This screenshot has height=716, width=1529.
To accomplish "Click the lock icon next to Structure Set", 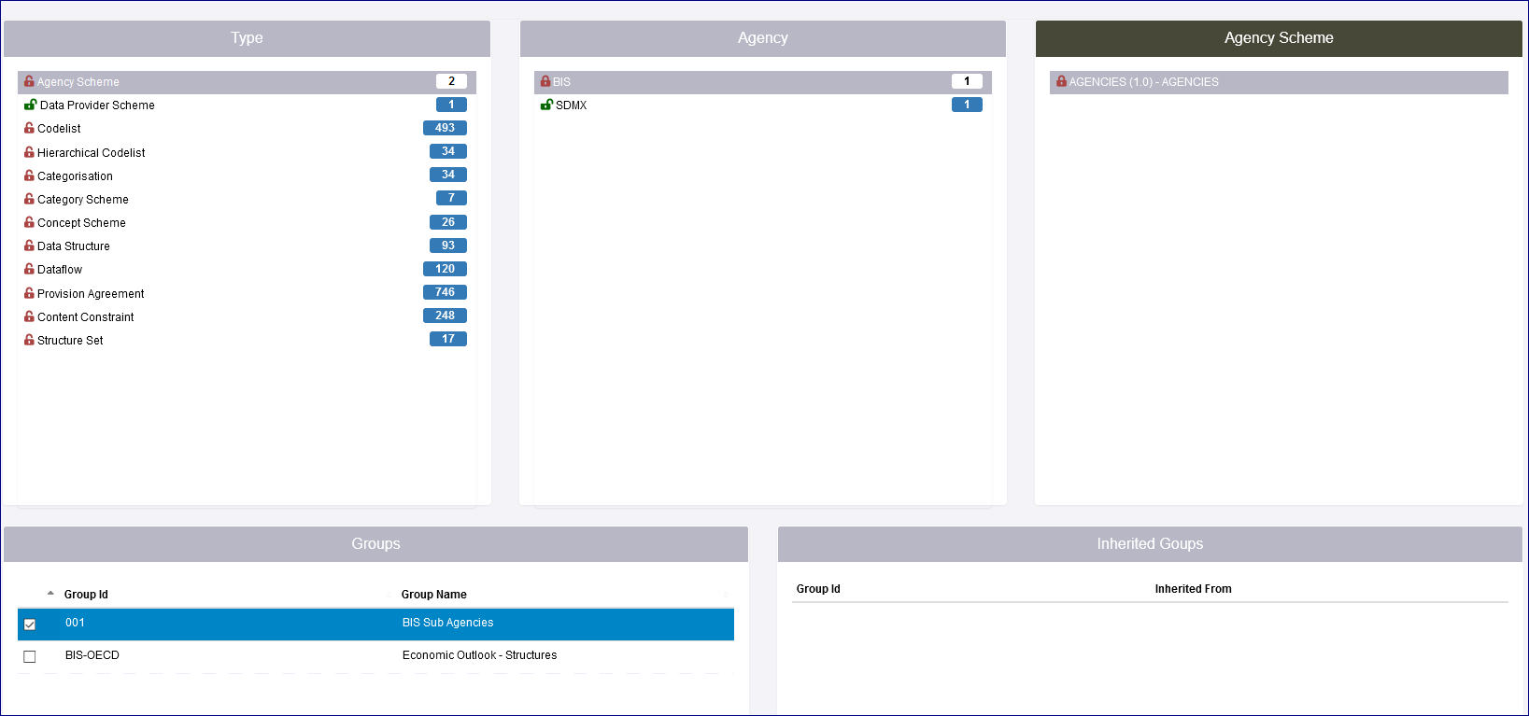I will pyautogui.click(x=29, y=340).
